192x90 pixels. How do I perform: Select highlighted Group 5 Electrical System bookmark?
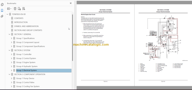44,70
